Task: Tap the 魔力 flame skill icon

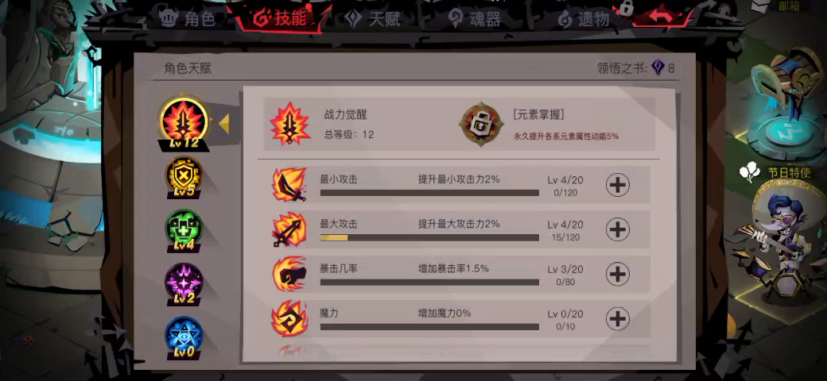Action: pyautogui.click(x=289, y=319)
